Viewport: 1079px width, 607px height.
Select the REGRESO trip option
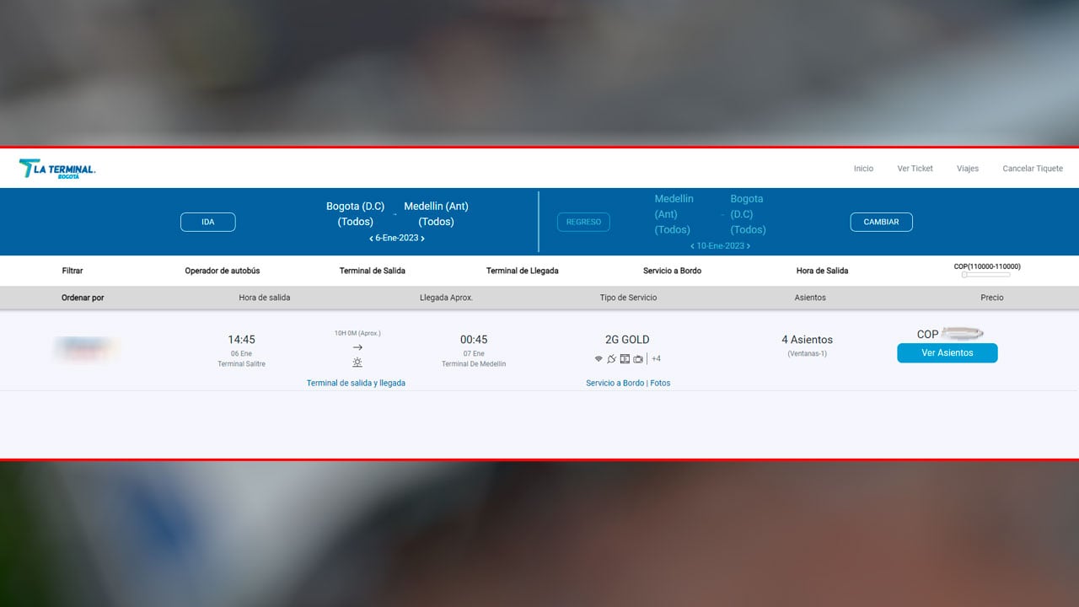pyautogui.click(x=583, y=222)
